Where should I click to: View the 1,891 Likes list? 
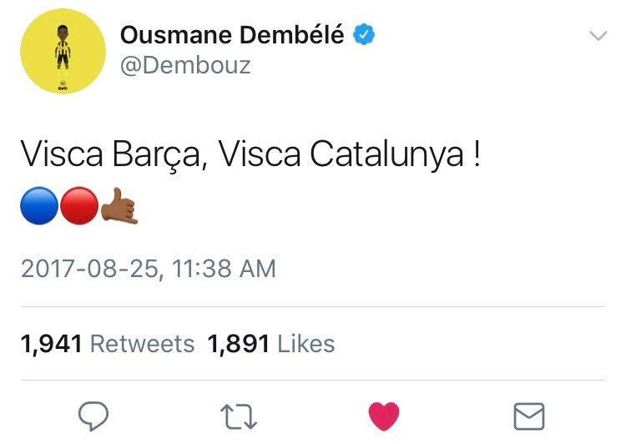coord(271,344)
